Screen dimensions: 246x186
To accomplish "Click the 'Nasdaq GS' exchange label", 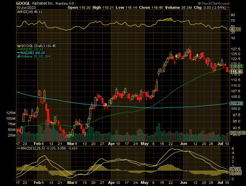I will 65,3.
